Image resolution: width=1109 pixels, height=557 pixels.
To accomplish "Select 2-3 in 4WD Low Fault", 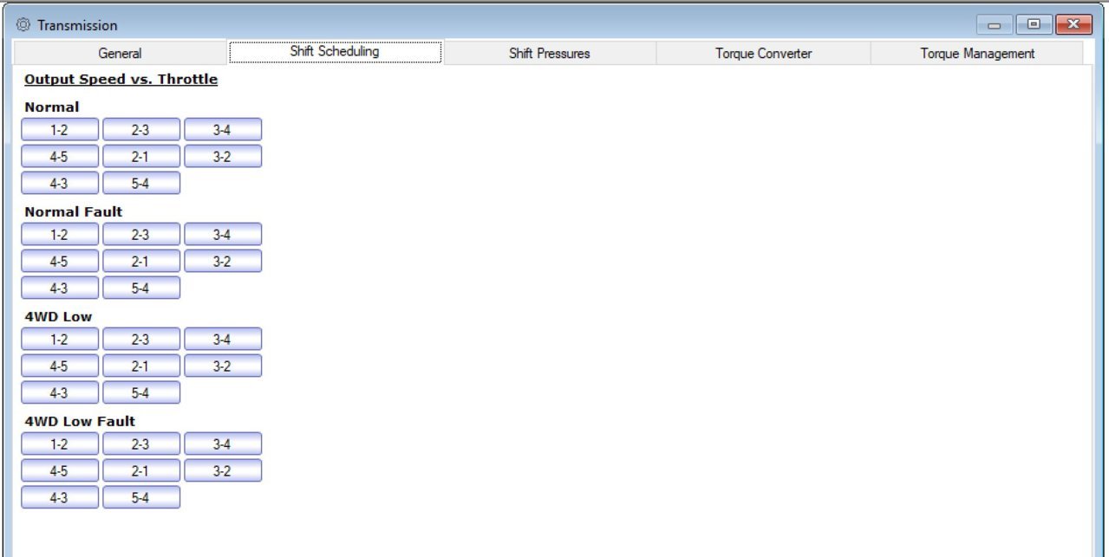I will click(x=141, y=444).
